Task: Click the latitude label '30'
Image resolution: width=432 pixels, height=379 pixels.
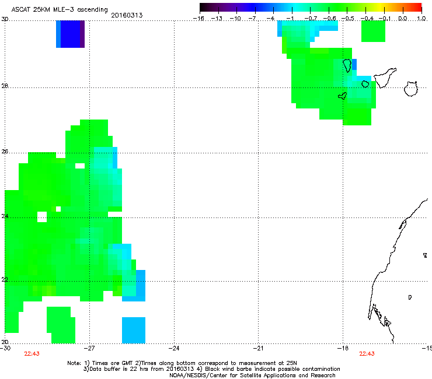Action: tap(5, 19)
